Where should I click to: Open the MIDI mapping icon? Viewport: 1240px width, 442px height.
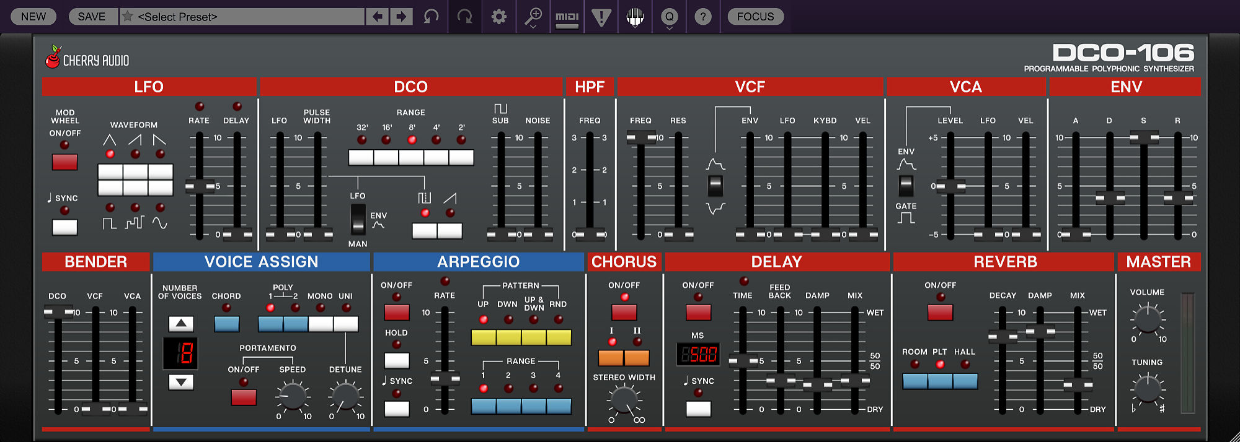[567, 17]
